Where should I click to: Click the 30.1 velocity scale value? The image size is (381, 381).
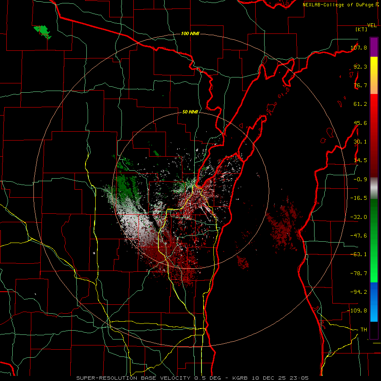click(360, 142)
